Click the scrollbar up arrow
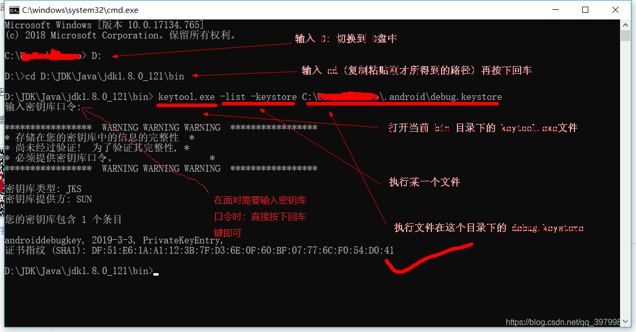 tap(625, 25)
